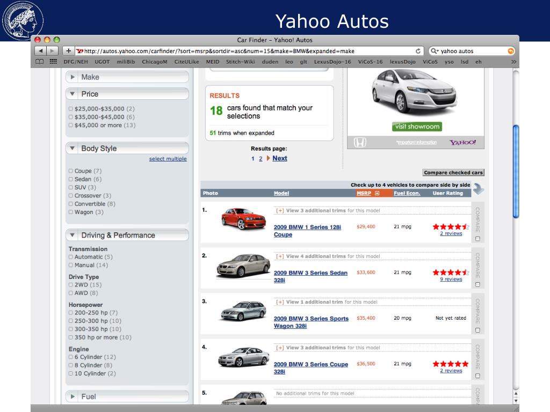This screenshot has width=550, height=412.
Task: Check the AWD drive type
Action: pyautogui.click(x=71, y=293)
